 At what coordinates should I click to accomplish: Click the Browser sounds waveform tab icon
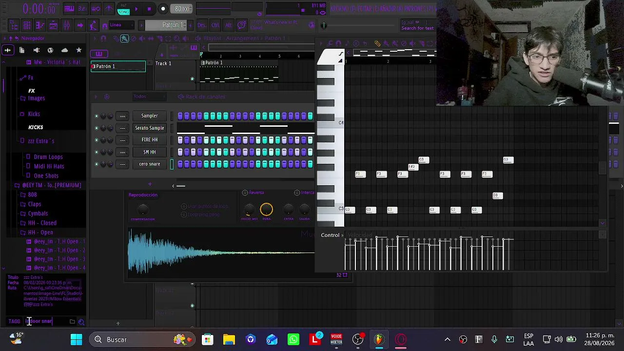tap(8, 50)
